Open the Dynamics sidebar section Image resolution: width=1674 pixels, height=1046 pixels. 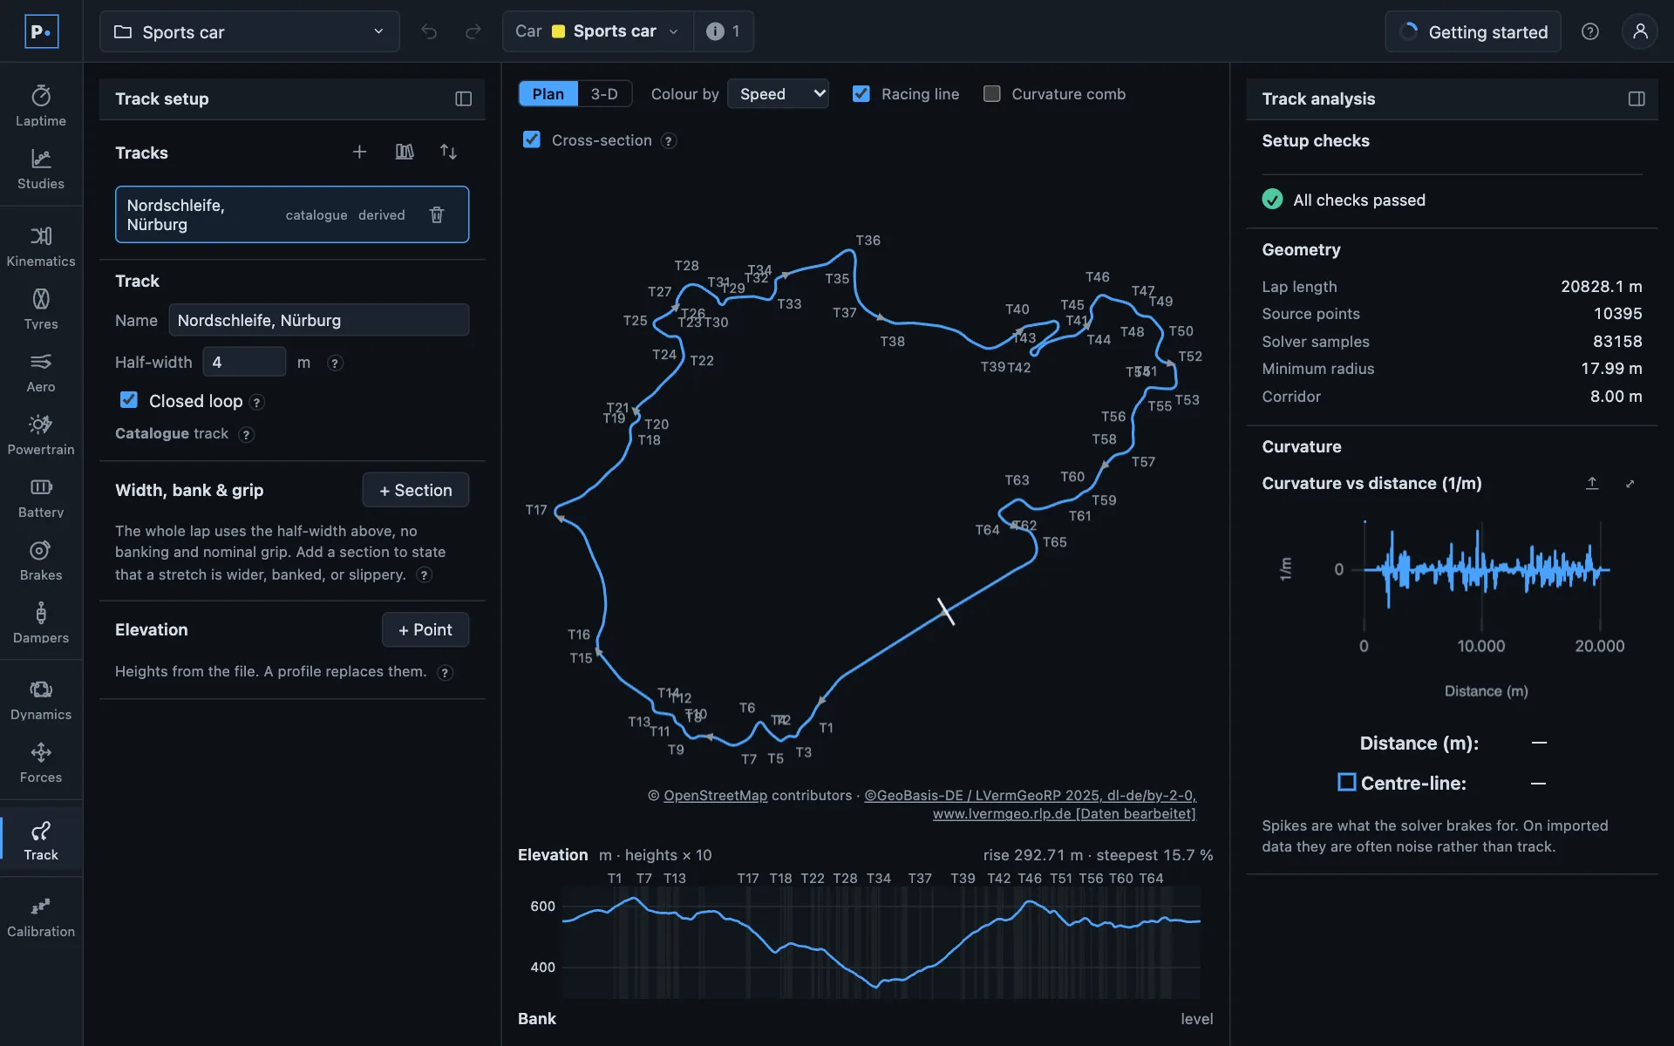[x=41, y=700]
